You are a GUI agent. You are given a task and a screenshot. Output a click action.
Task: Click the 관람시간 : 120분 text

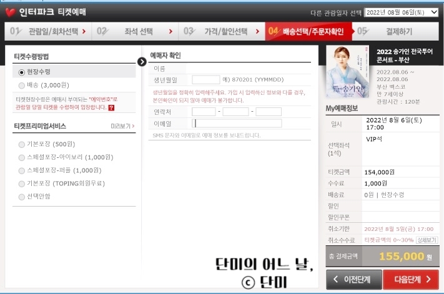(398, 102)
